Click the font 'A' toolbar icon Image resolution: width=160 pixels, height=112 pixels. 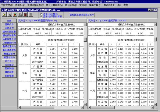9,15
